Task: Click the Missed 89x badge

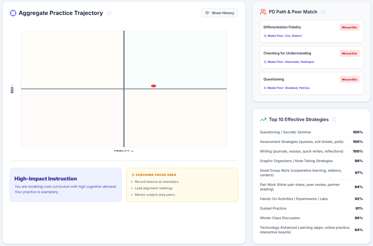Action: click(x=349, y=27)
